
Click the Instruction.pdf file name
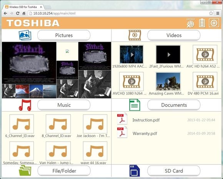coord(146,120)
